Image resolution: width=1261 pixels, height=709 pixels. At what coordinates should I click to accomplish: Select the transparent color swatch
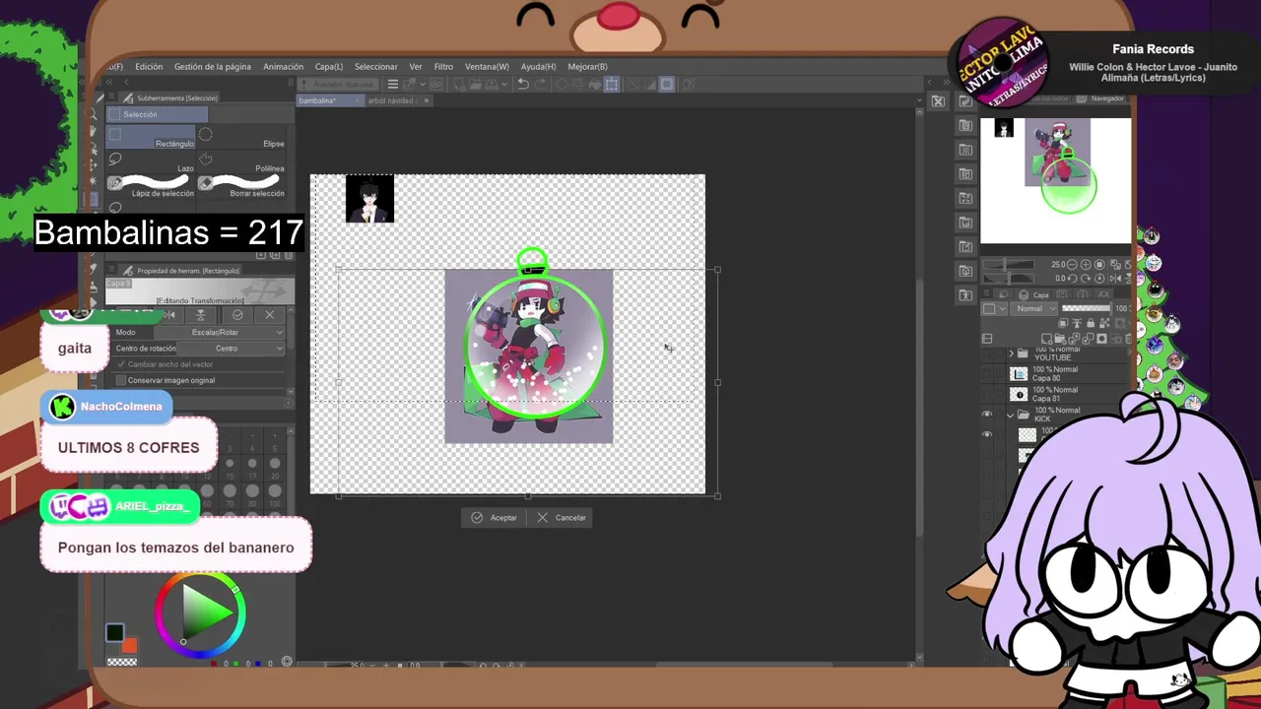(x=121, y=662)
